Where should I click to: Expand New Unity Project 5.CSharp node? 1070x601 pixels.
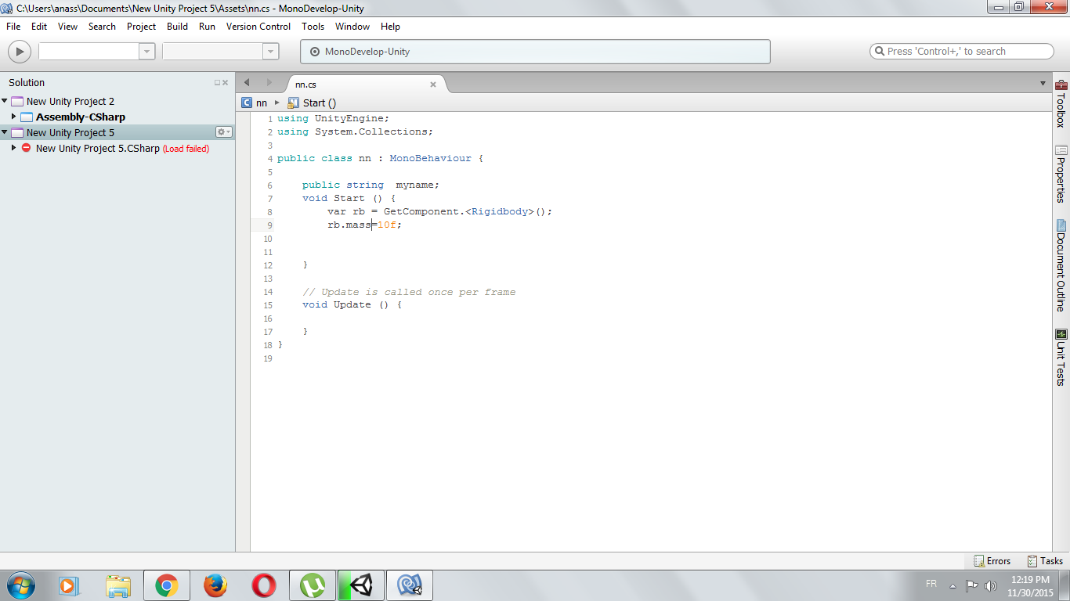pyautogui.click(x=14, y=148)
